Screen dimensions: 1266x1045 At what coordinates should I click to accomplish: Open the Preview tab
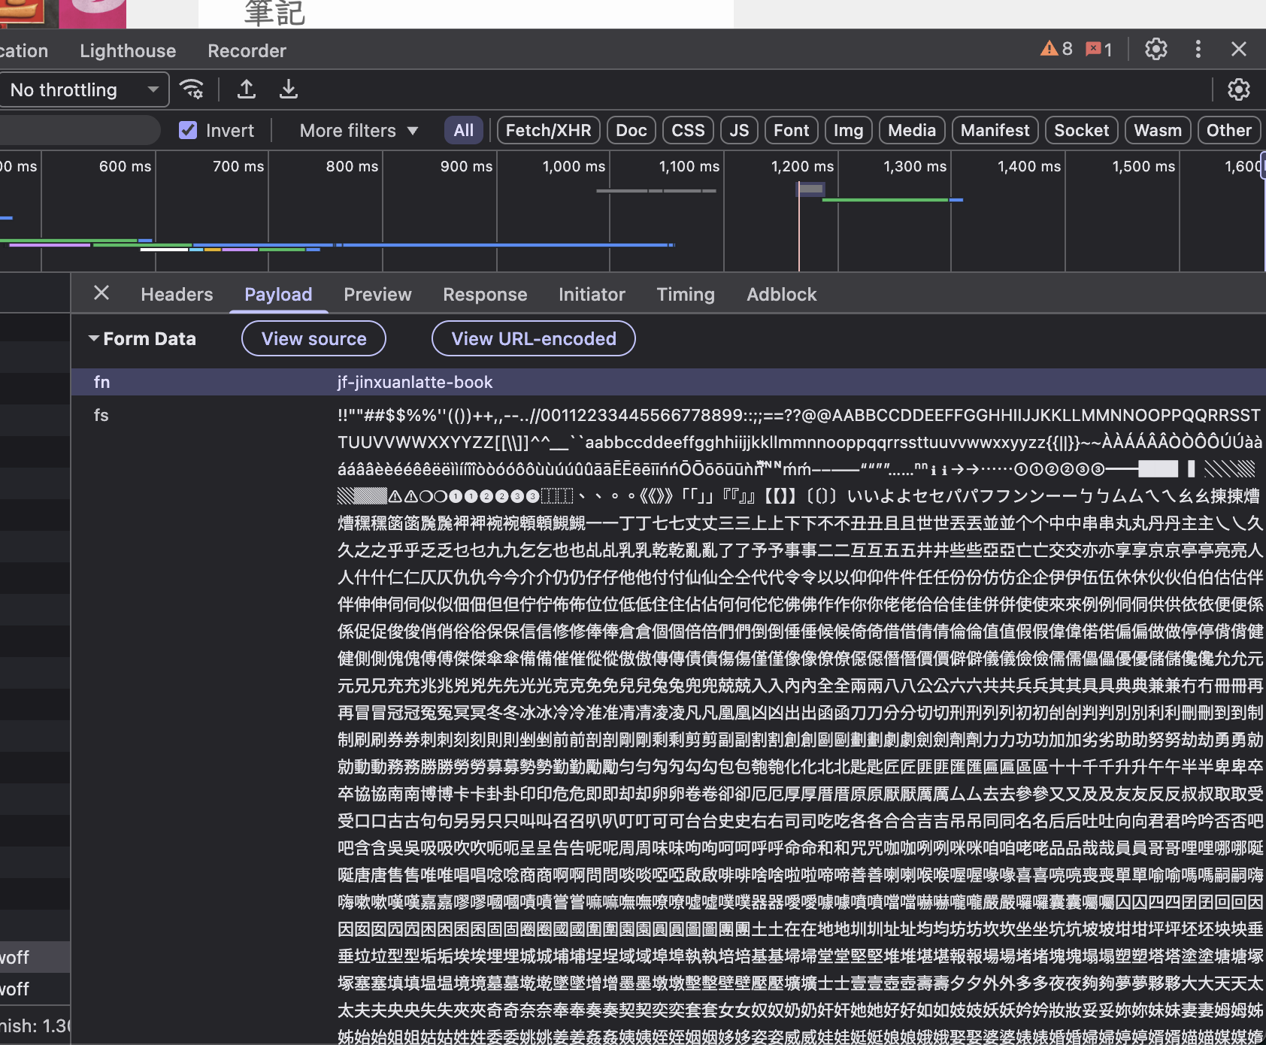(377, 294)
